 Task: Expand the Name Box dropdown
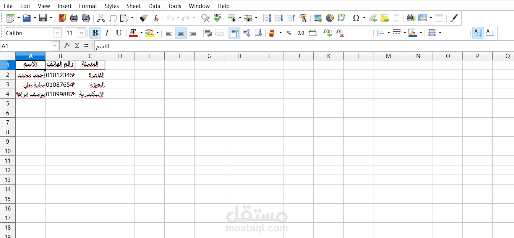pyautogui.click(x=55, y=46)
